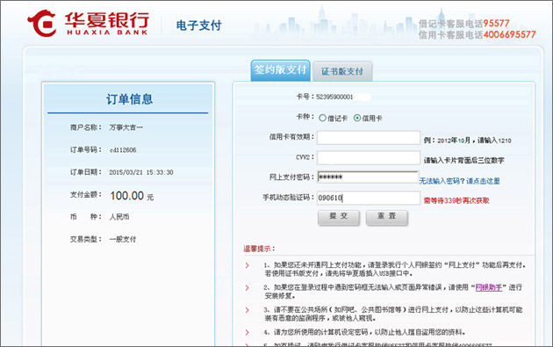Click the red arrow beside tip 4

tap(248, 333)
